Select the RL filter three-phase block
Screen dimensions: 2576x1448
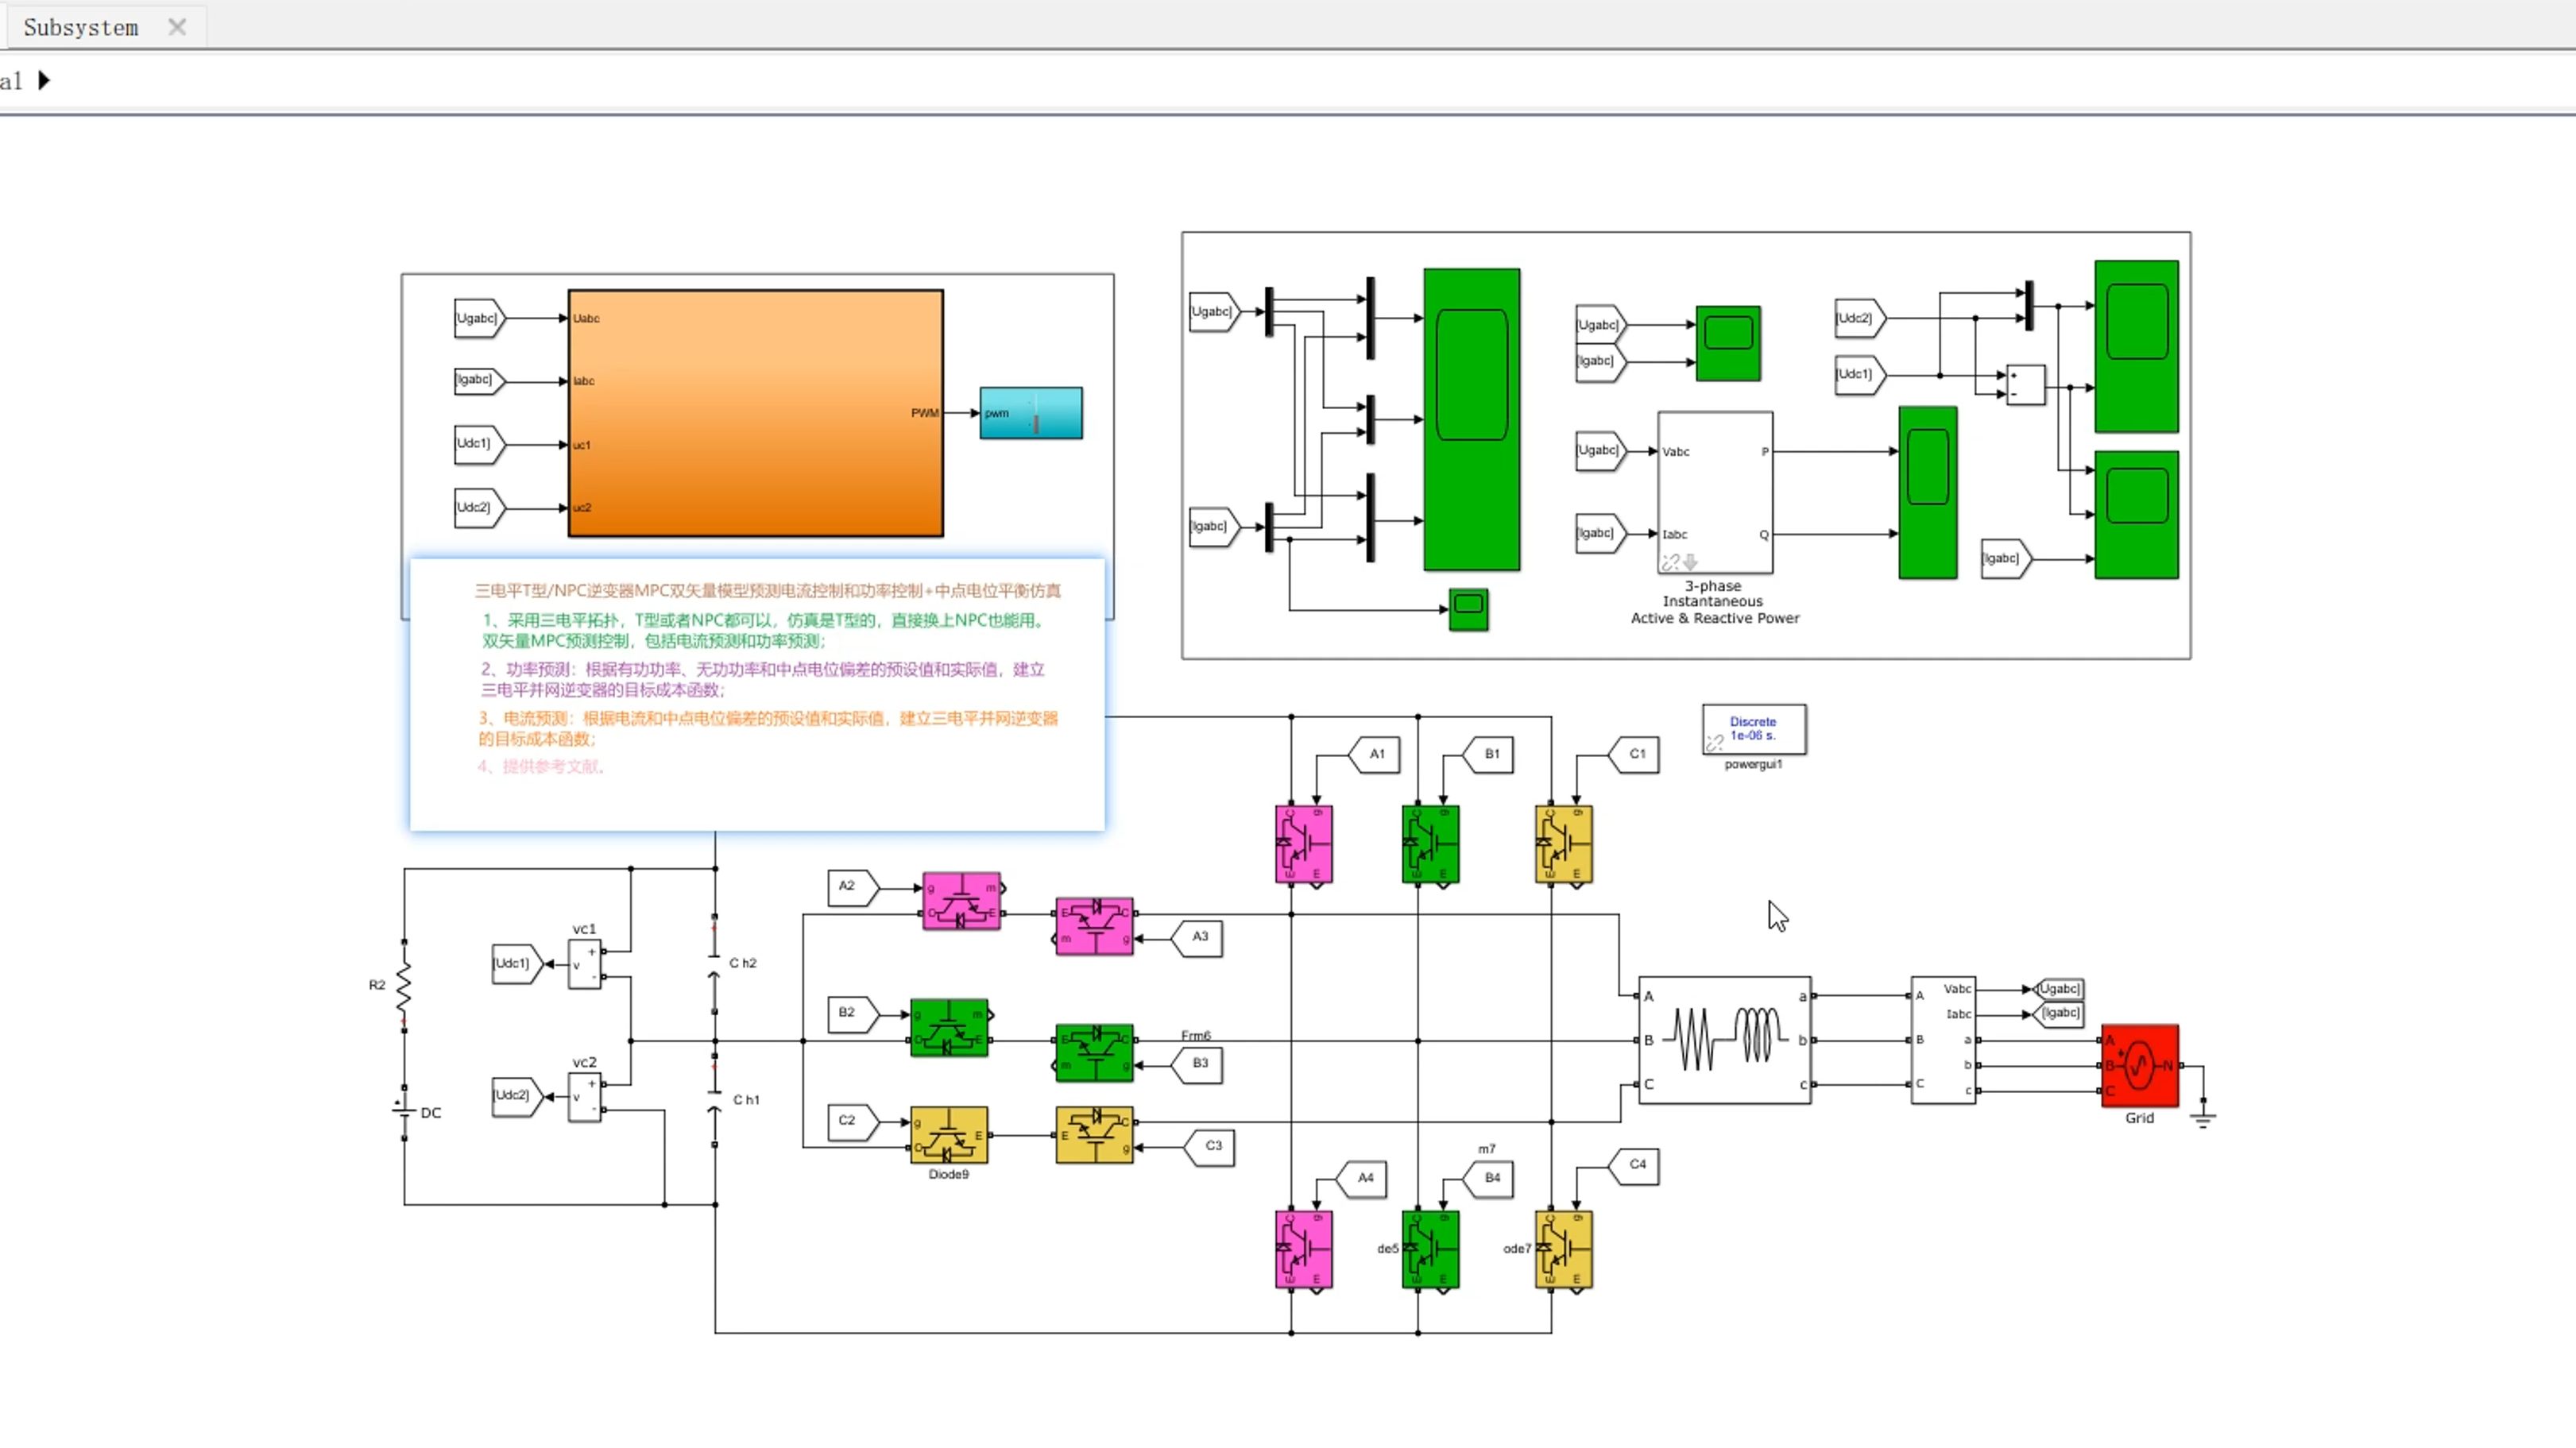[1724, 1039]
